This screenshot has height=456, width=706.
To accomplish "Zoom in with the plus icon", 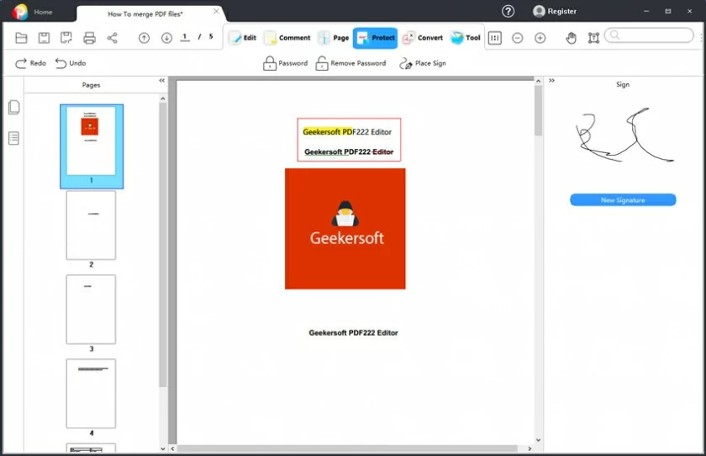I will pos(540,39).
